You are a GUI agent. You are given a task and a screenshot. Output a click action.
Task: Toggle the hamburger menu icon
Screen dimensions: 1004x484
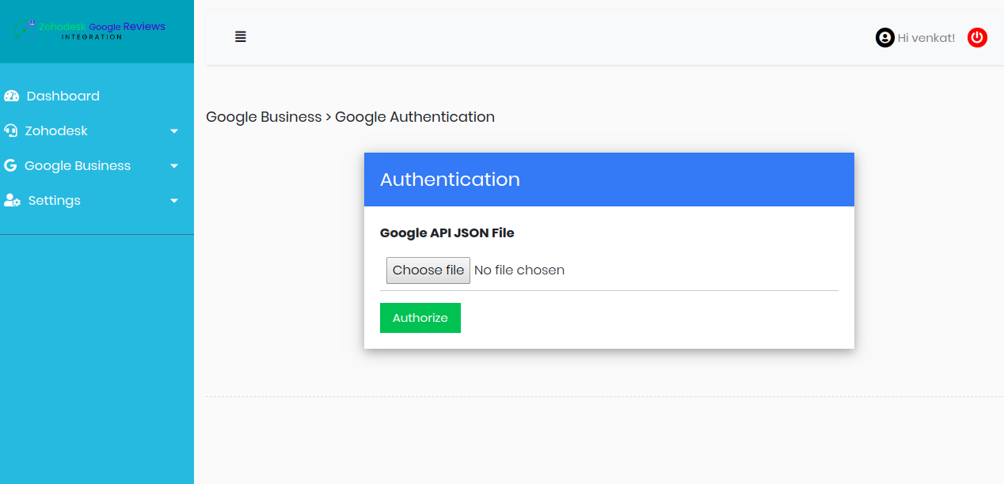(241, 36)
